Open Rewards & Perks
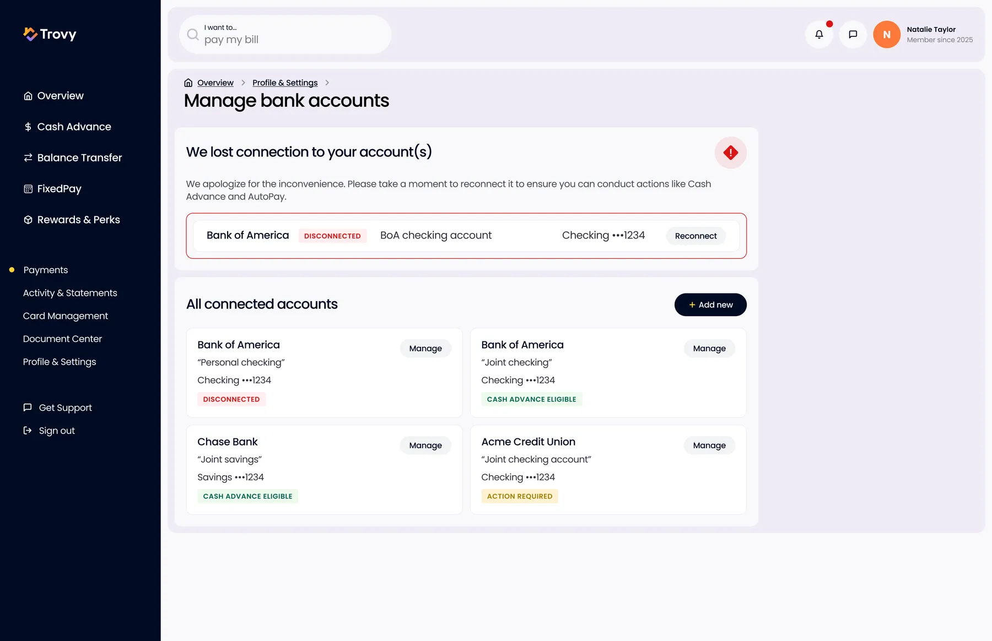 pyautogui.click(x=79, y=220)
